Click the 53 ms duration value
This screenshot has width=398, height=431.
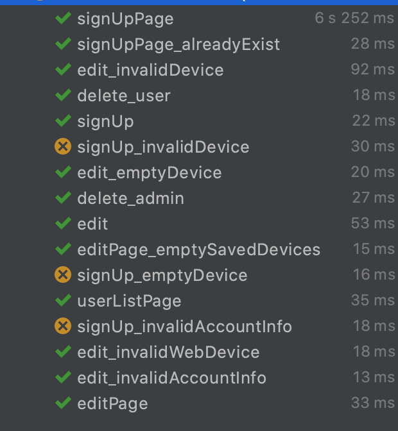point(373,224)
